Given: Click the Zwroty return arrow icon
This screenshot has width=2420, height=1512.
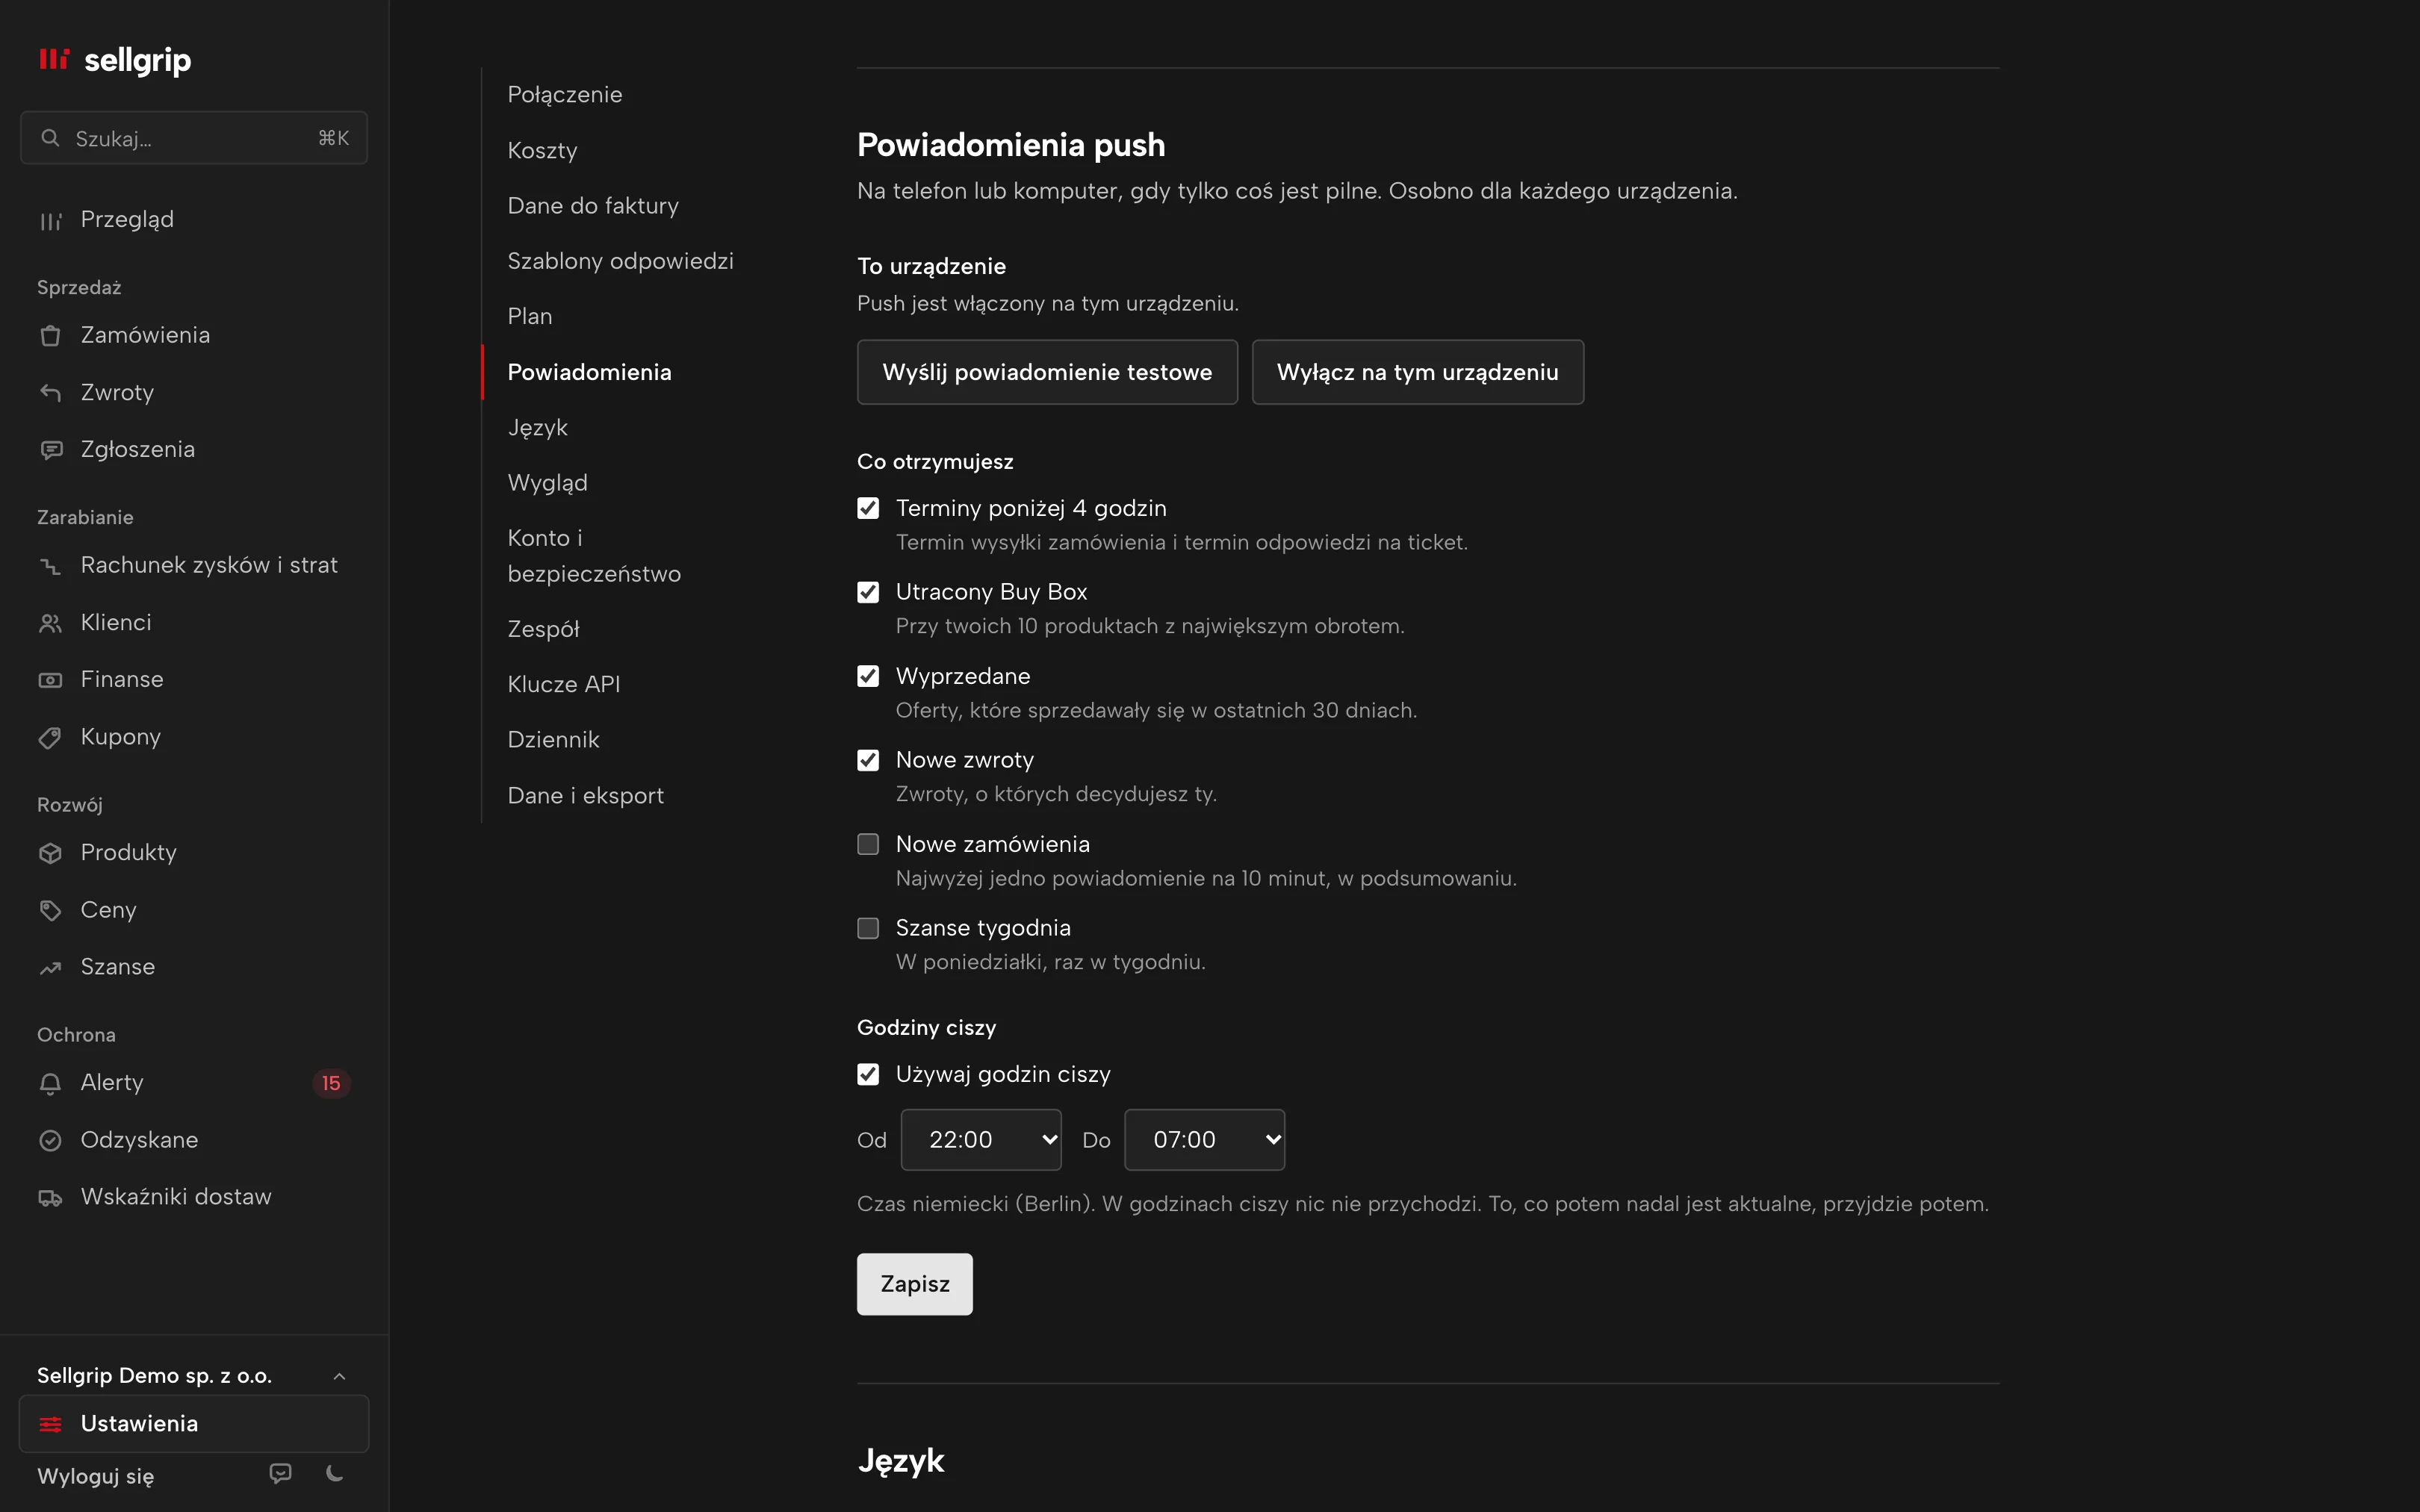Looking at the screenshot, I should 50,393.
